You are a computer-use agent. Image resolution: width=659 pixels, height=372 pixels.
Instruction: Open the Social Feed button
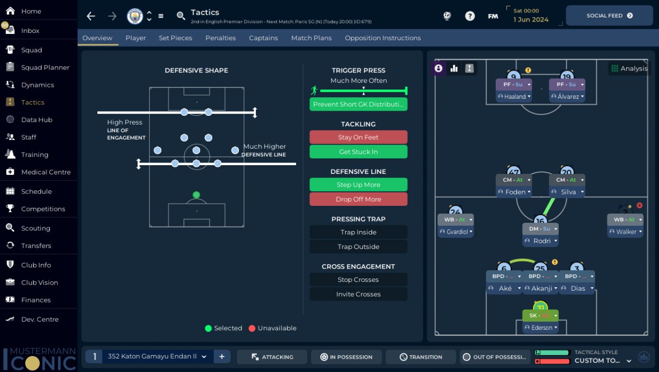pyautogui.click(x=610, y=15)
